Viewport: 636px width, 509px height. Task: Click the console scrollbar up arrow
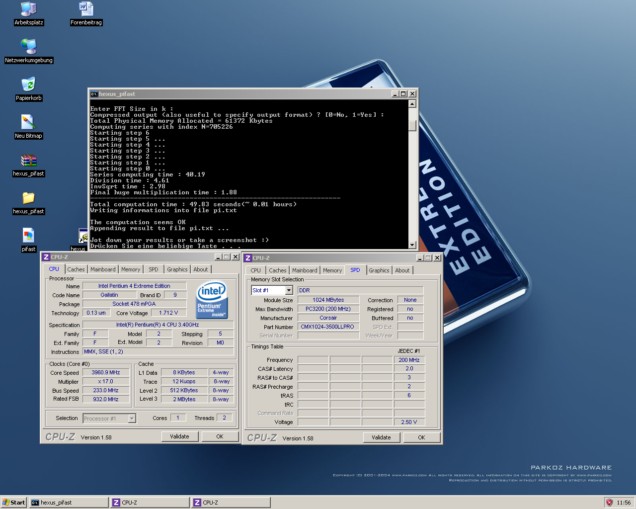click(412, 104)
